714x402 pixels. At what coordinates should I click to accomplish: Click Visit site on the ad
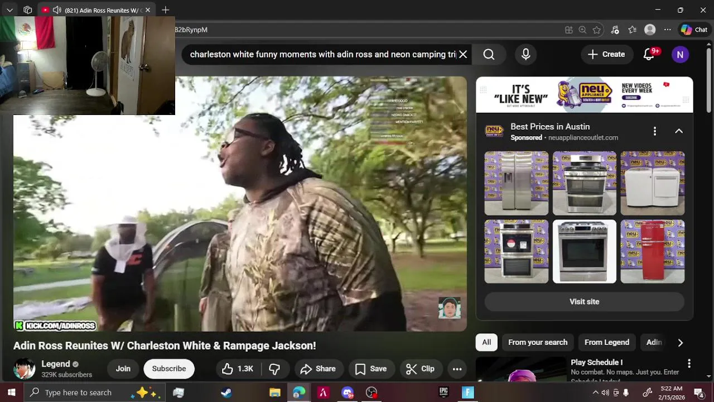584,301
